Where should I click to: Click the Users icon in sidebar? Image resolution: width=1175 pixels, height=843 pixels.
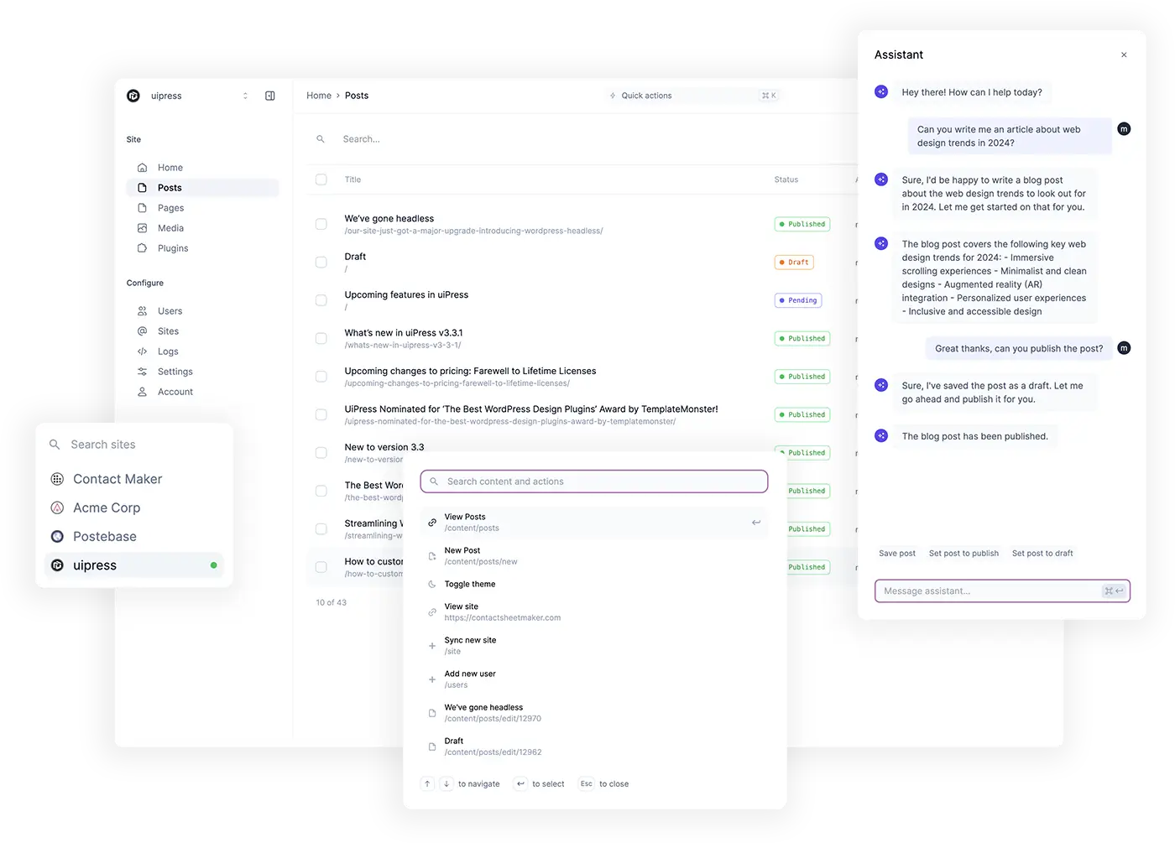pos(142,311)
